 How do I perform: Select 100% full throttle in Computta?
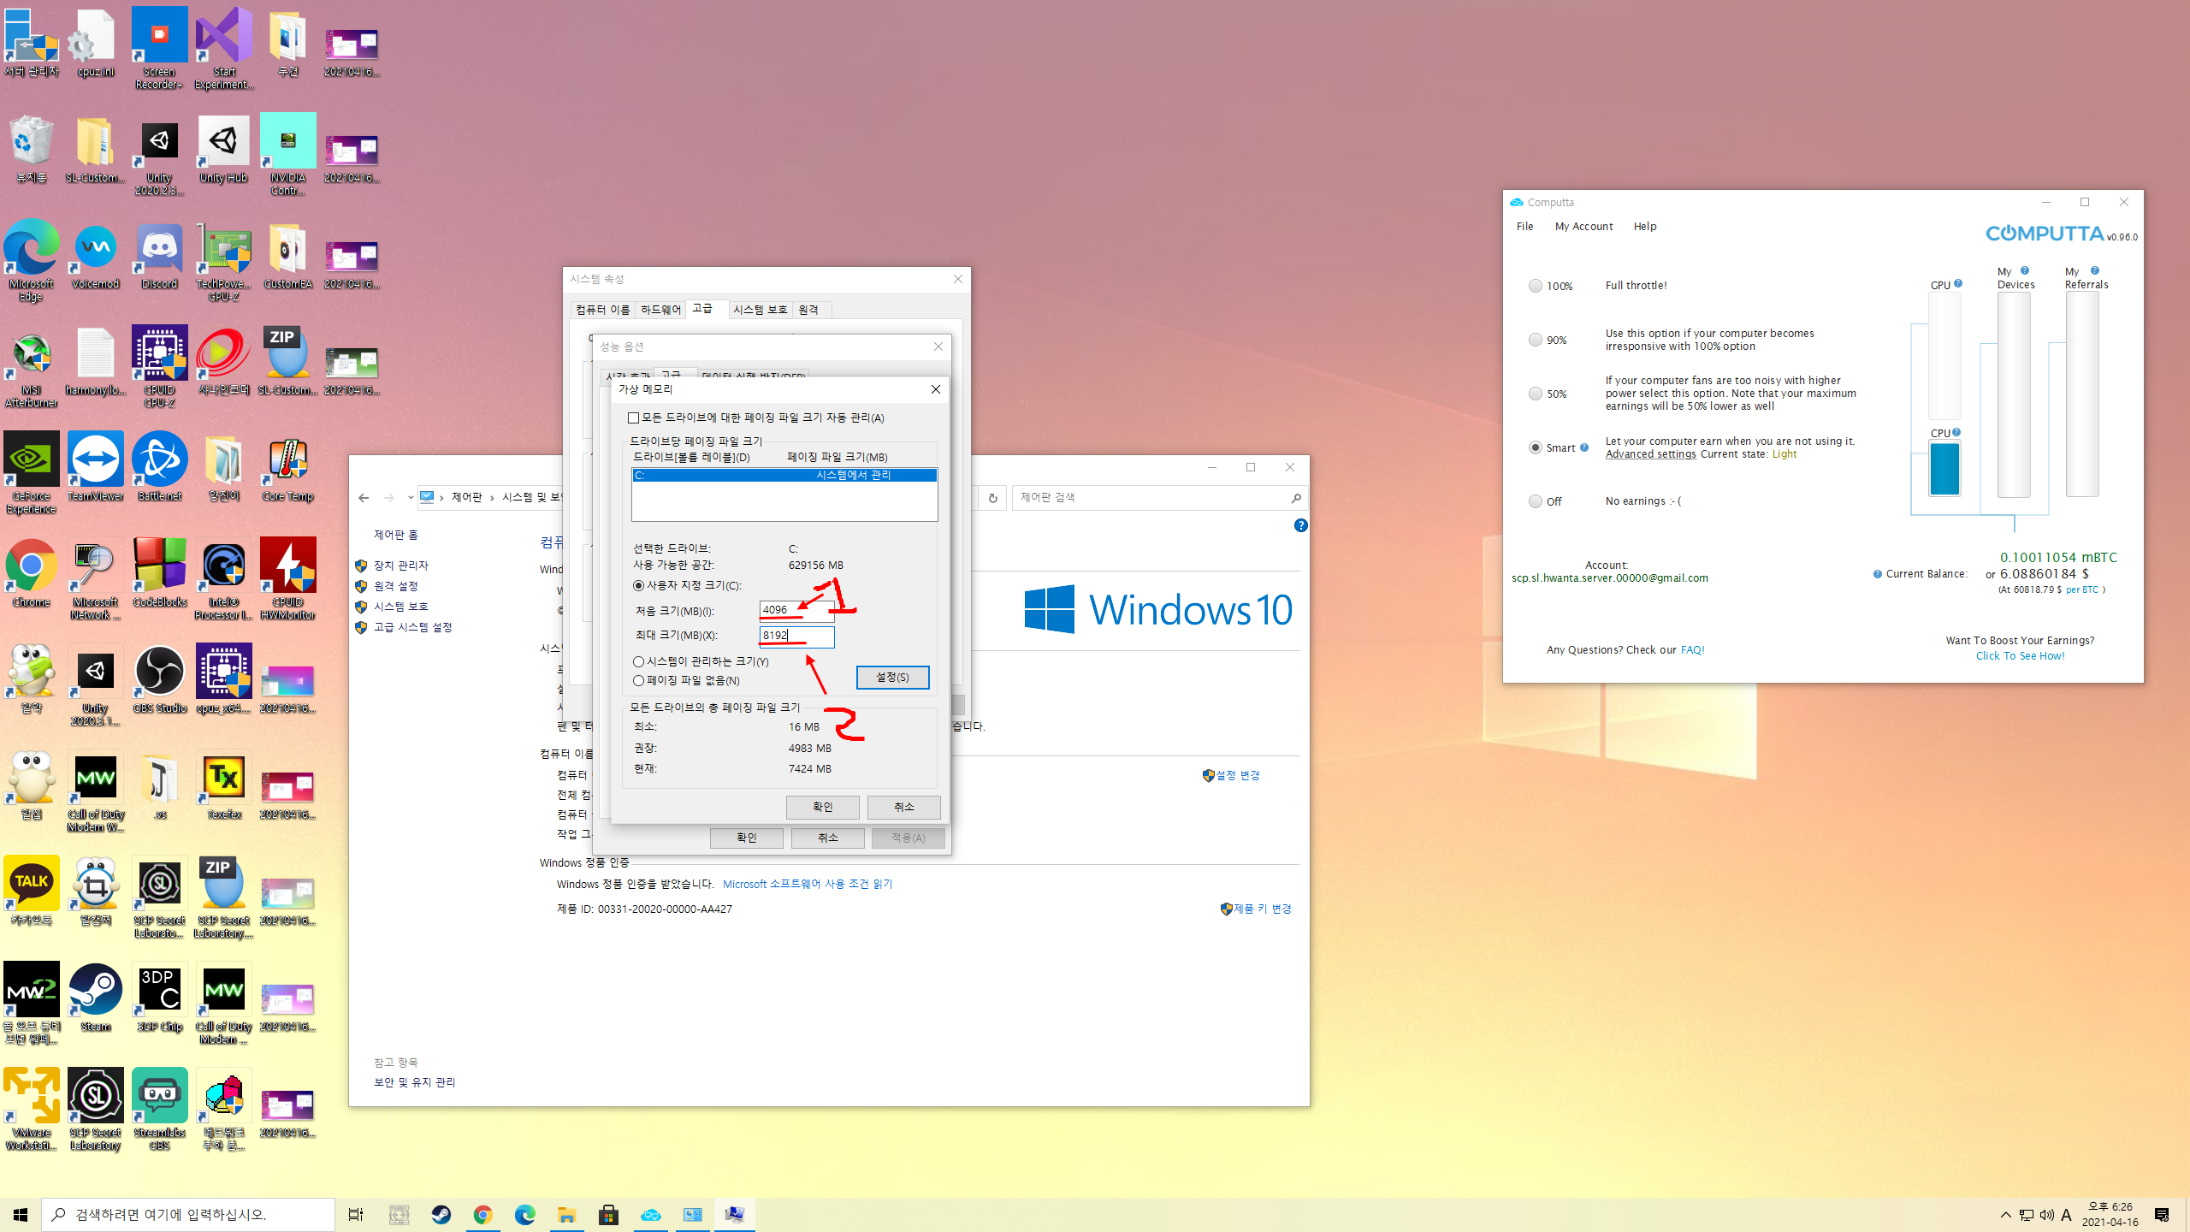(1536, 286)
